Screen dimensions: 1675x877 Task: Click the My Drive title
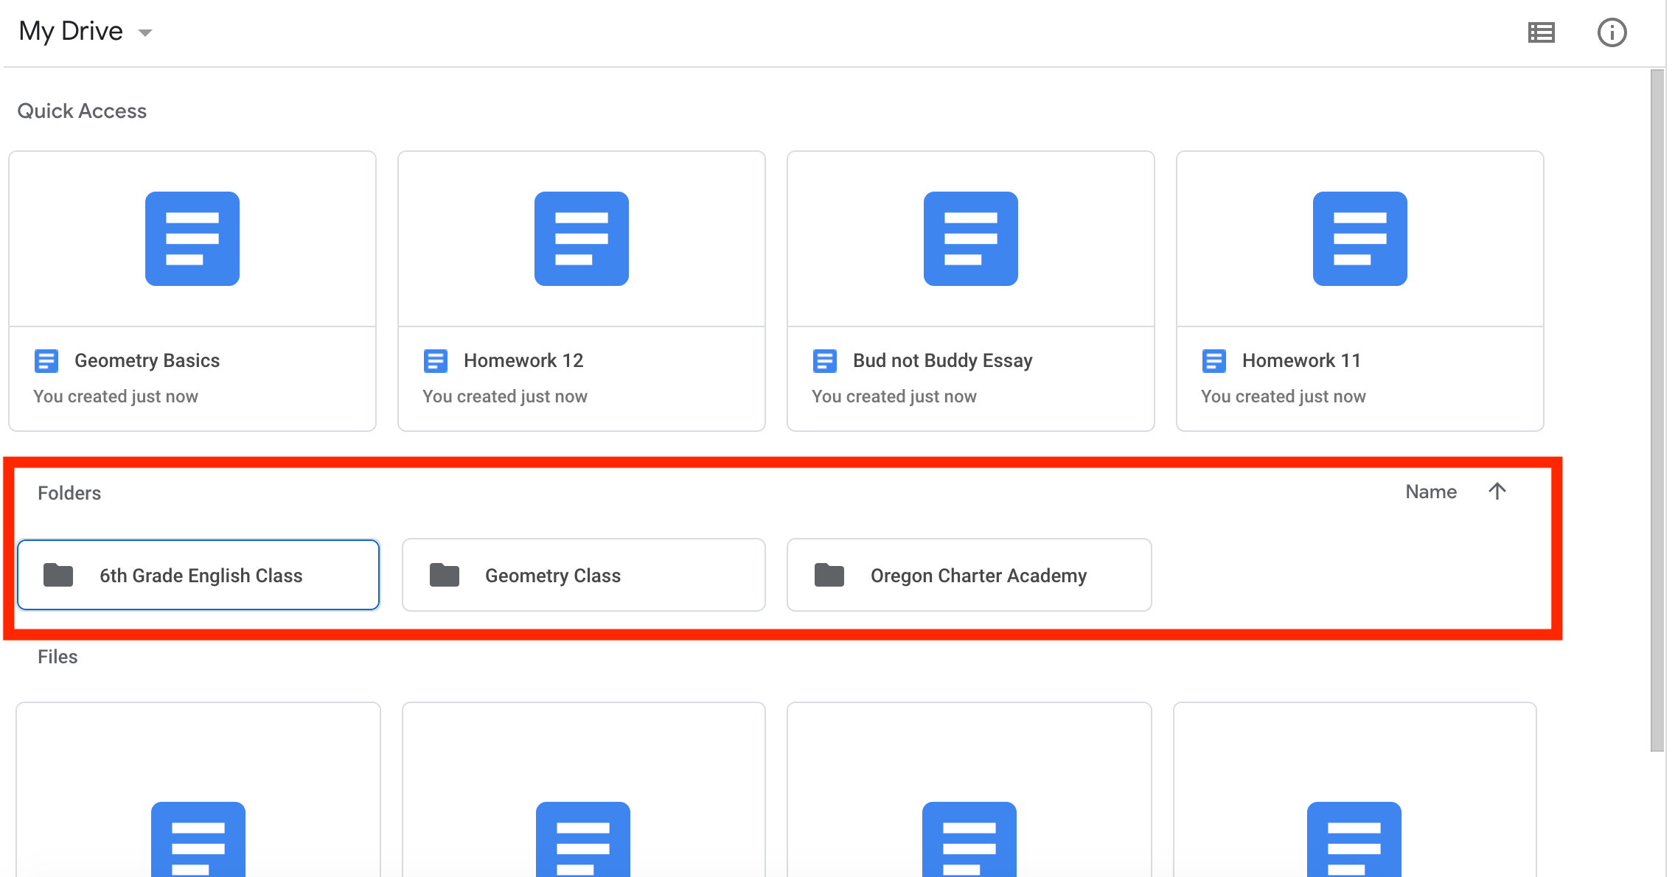[71, 31]
